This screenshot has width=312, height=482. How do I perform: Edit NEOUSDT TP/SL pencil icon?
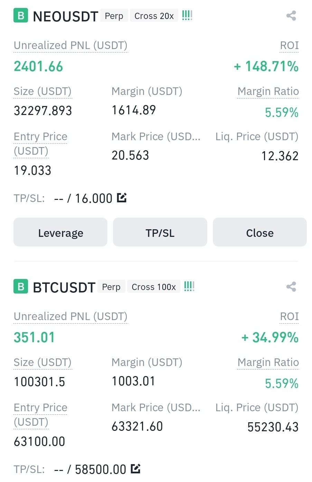coord(122,198)
